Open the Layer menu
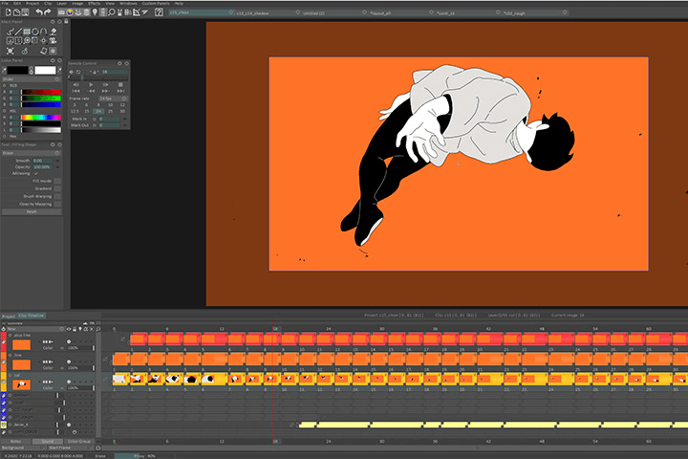The height and width of the screenshot is (459, 688). click(61, 3)
